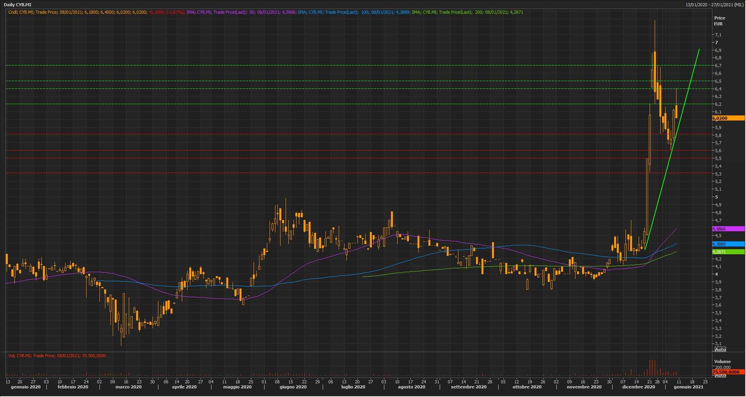Click 'gennaio 2021' on the time axis
Image resolution: width=746 pixels, height=397 pixels.
[x=688, y=387]
